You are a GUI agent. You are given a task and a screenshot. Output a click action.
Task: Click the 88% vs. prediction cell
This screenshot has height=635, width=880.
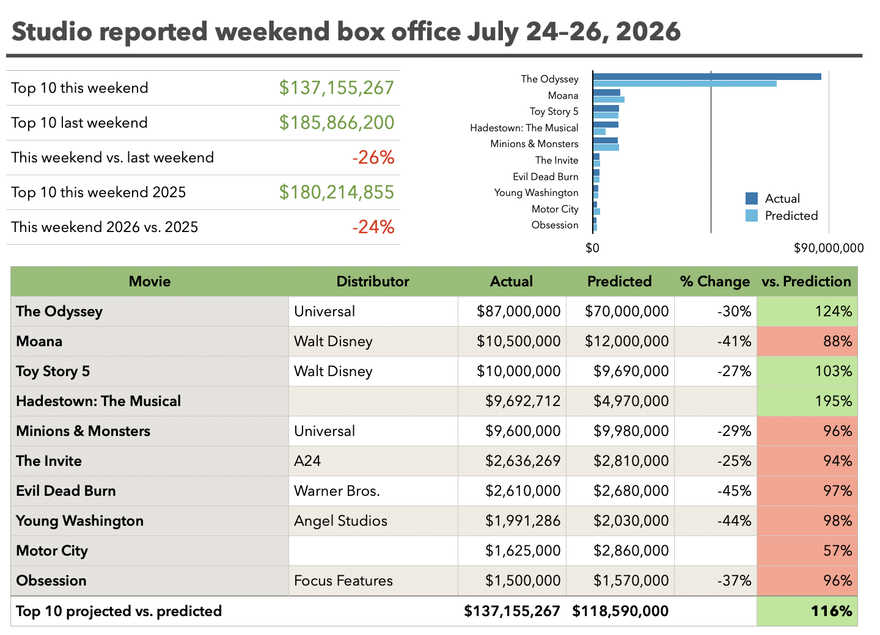[807, 341]
